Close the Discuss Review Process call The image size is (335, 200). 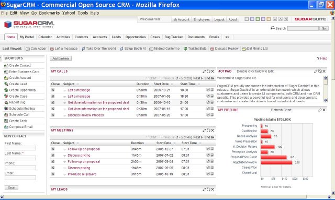[x=53, y=115]
